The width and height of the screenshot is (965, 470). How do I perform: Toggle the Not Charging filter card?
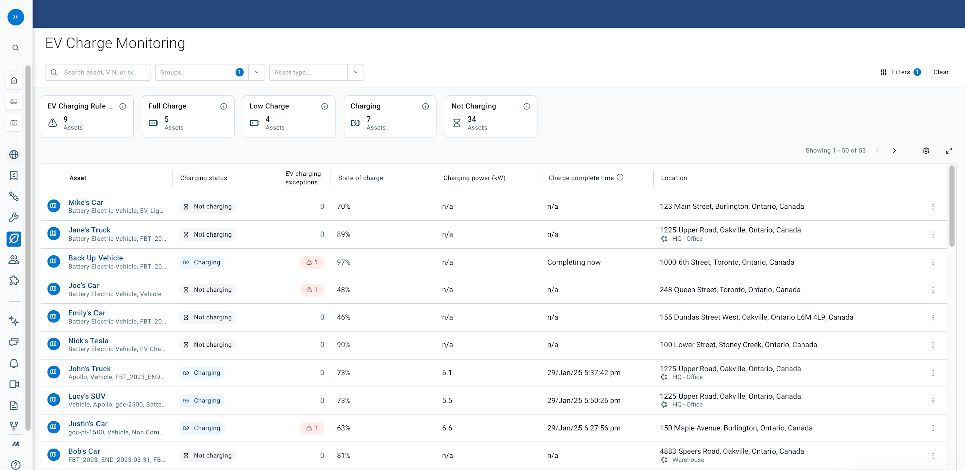[491, 116]
